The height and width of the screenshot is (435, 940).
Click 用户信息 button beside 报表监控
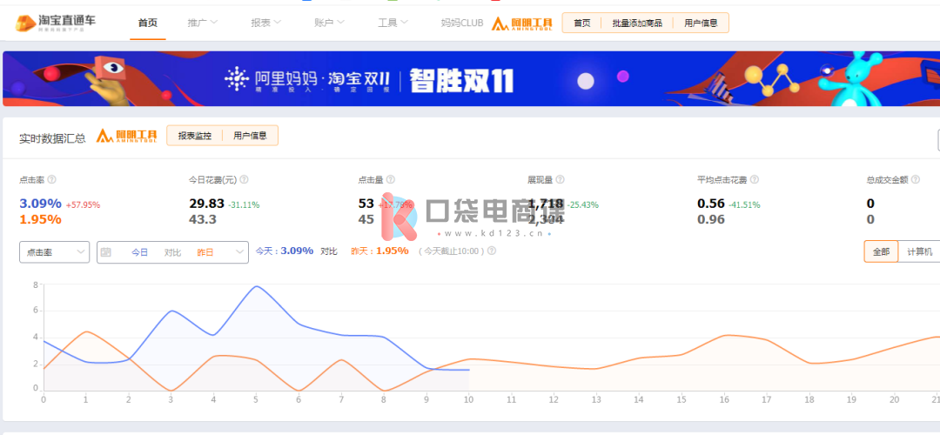point(250,136)
